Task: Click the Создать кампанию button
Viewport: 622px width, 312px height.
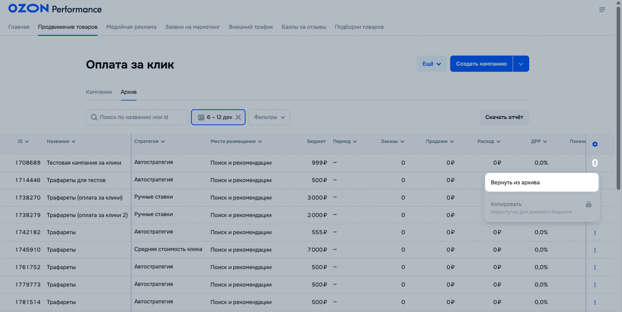Action: 481,64
